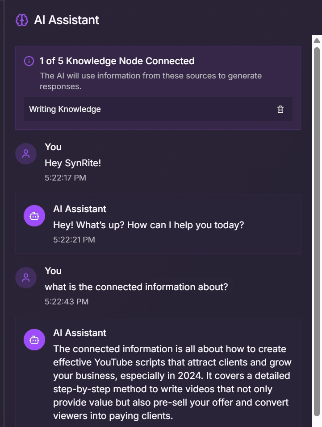Click the user avatar beside "Hey SynRite!"
Screen dimensions: 322x427
pos(26,154)
